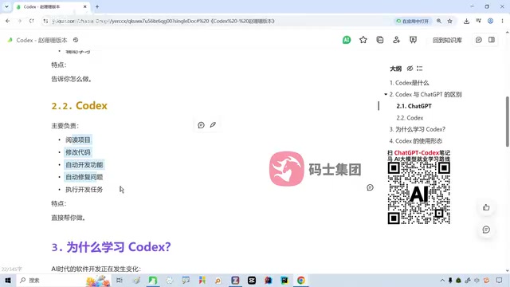510x287 pixels.
Task: Click the '自动修复问题' bullet text
Action: (x=84, y=177)
